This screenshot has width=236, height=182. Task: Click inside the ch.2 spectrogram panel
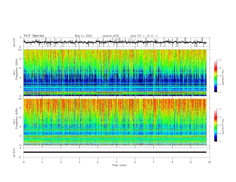tap(115, 122)
